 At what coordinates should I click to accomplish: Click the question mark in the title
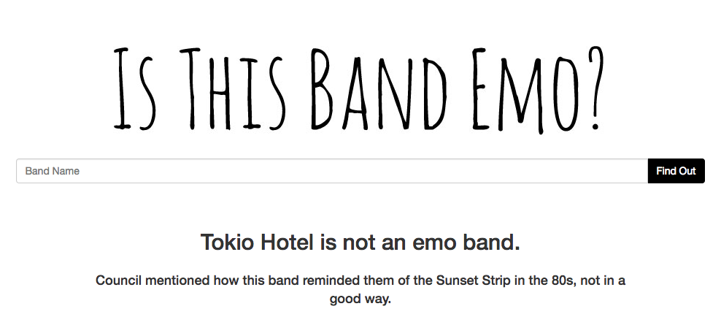click(595, 90)
